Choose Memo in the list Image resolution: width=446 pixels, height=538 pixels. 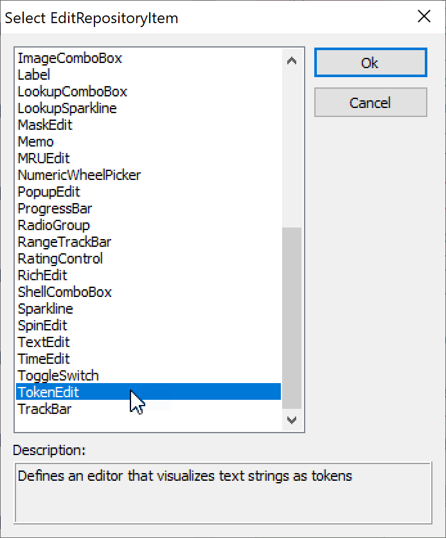click(36, 142)
